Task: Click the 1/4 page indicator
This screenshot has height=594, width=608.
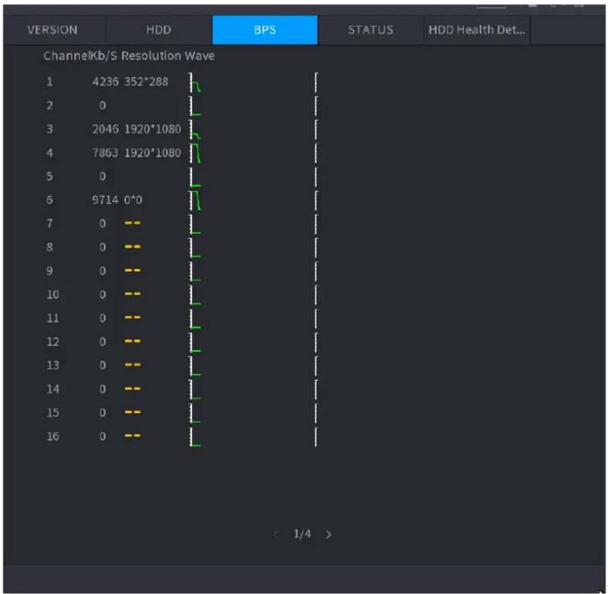Action: [302, 534]
